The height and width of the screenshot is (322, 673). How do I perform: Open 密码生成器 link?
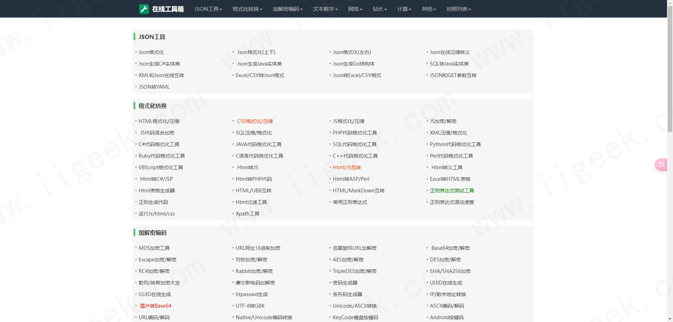345,283
